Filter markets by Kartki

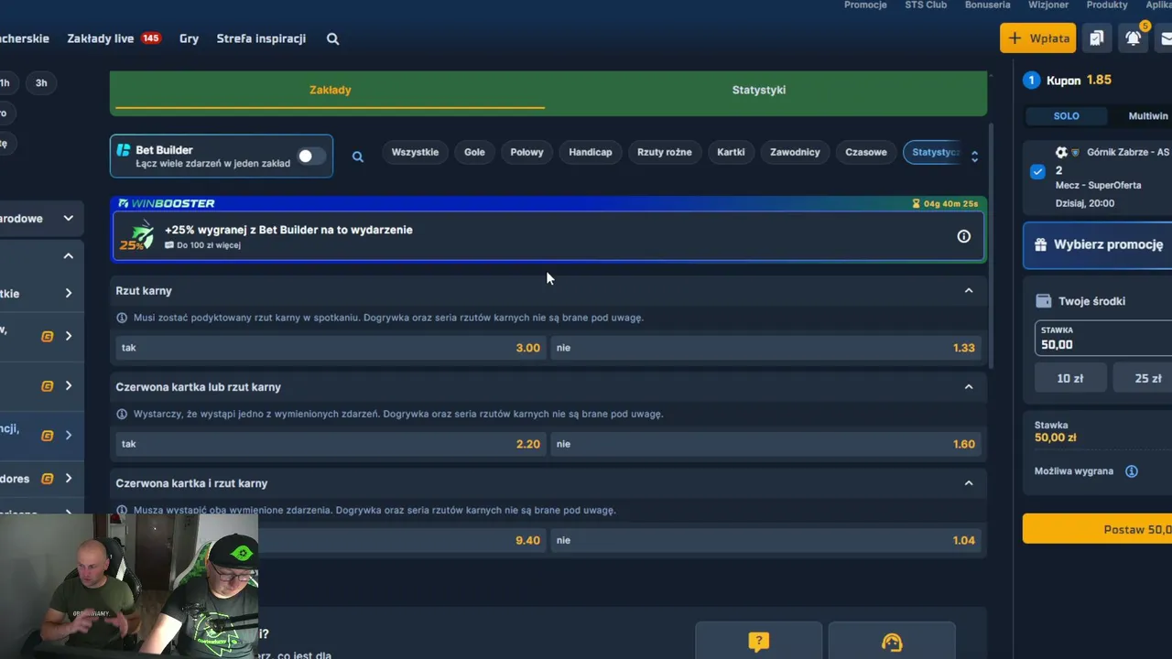coord(731,152)
